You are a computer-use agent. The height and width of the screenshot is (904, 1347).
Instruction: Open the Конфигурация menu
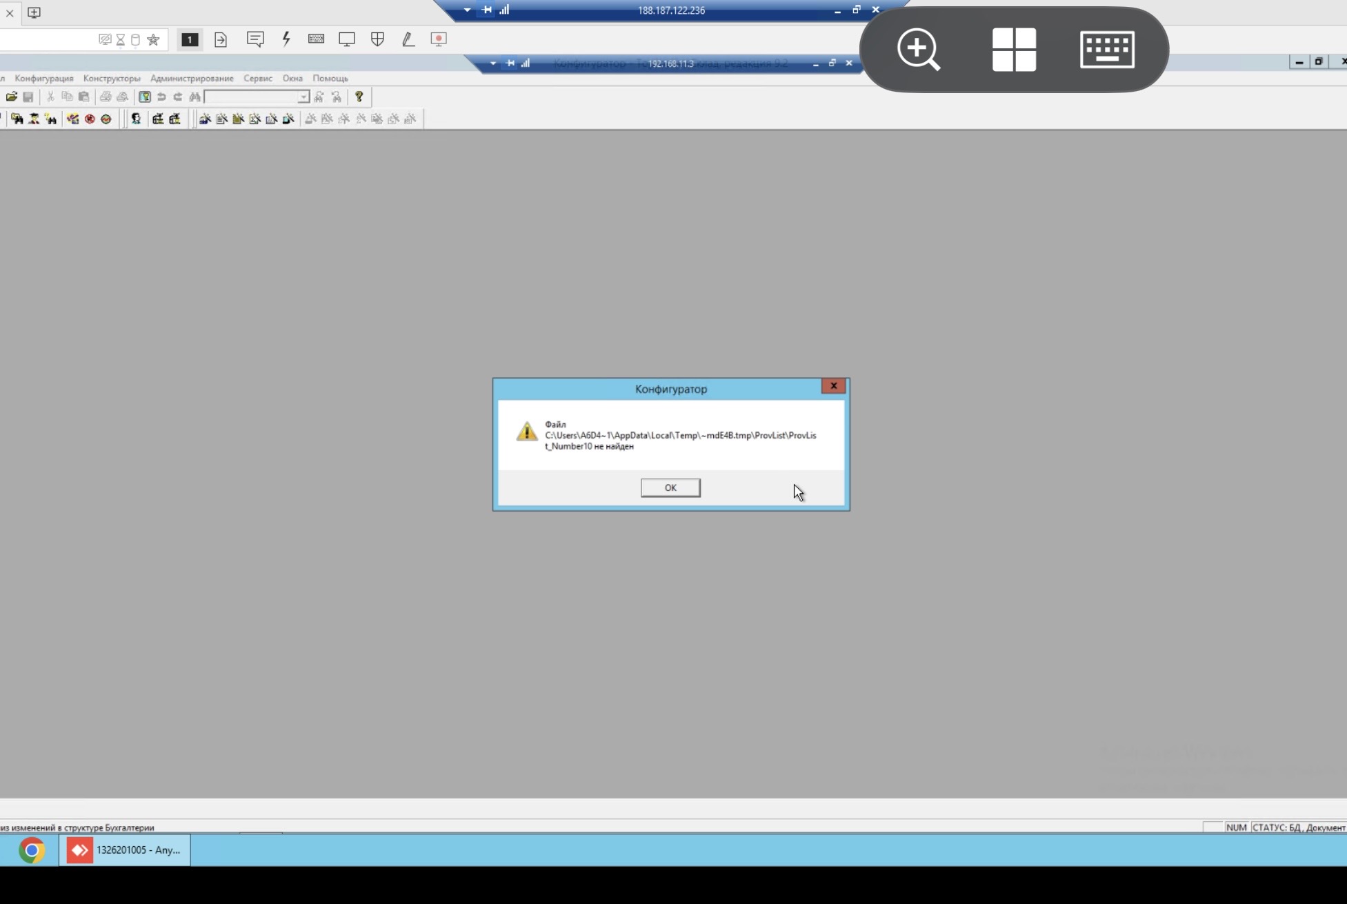[x=44, y=79]
